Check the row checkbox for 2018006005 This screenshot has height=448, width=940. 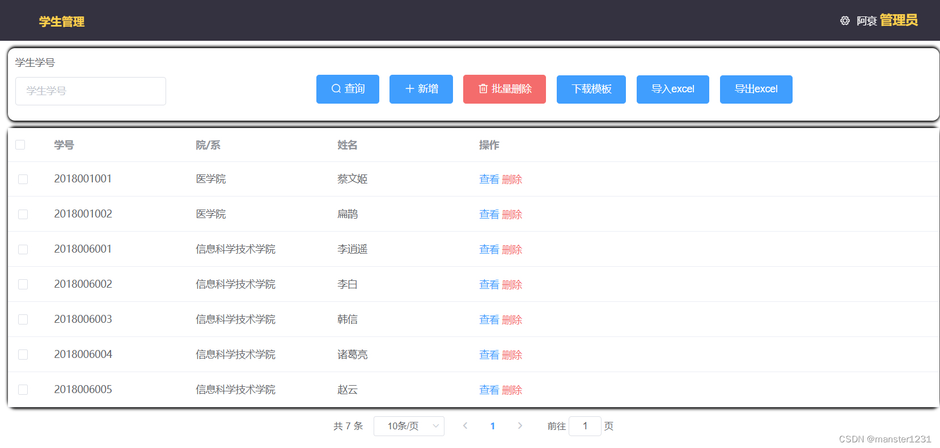coord(23,390)
